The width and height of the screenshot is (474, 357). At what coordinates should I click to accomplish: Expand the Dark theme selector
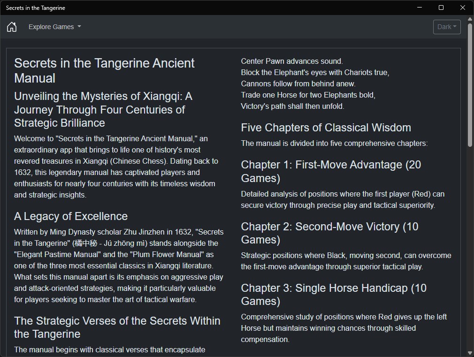[x=446, y=27]
